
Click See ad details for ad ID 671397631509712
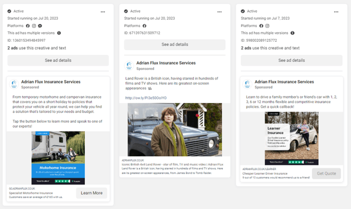click(175, 45)
